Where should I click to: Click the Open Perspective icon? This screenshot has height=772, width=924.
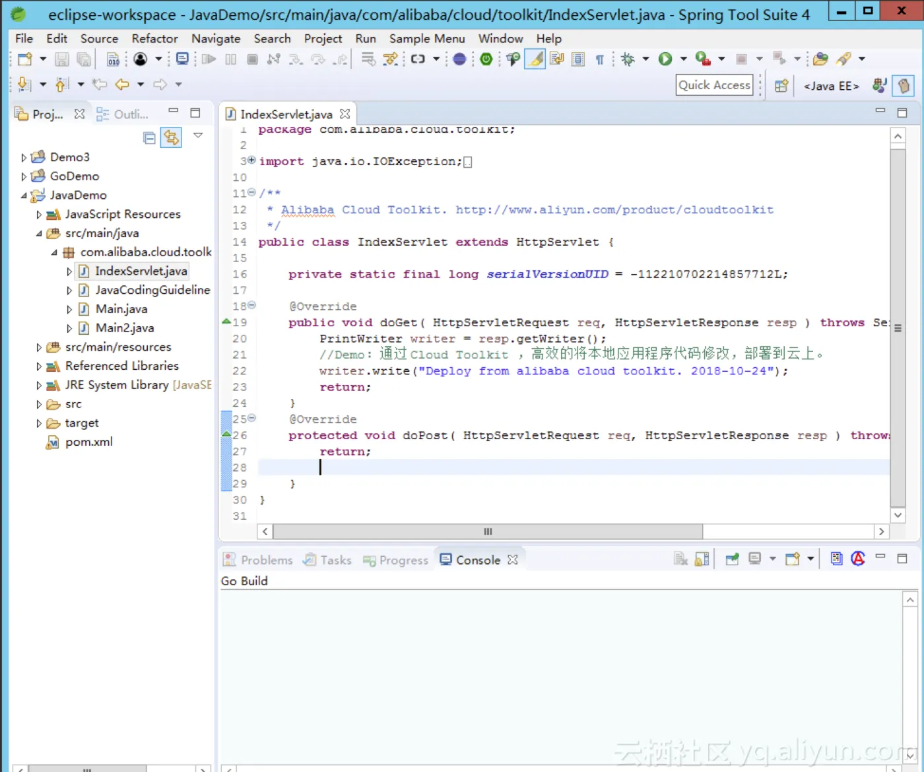781,86
